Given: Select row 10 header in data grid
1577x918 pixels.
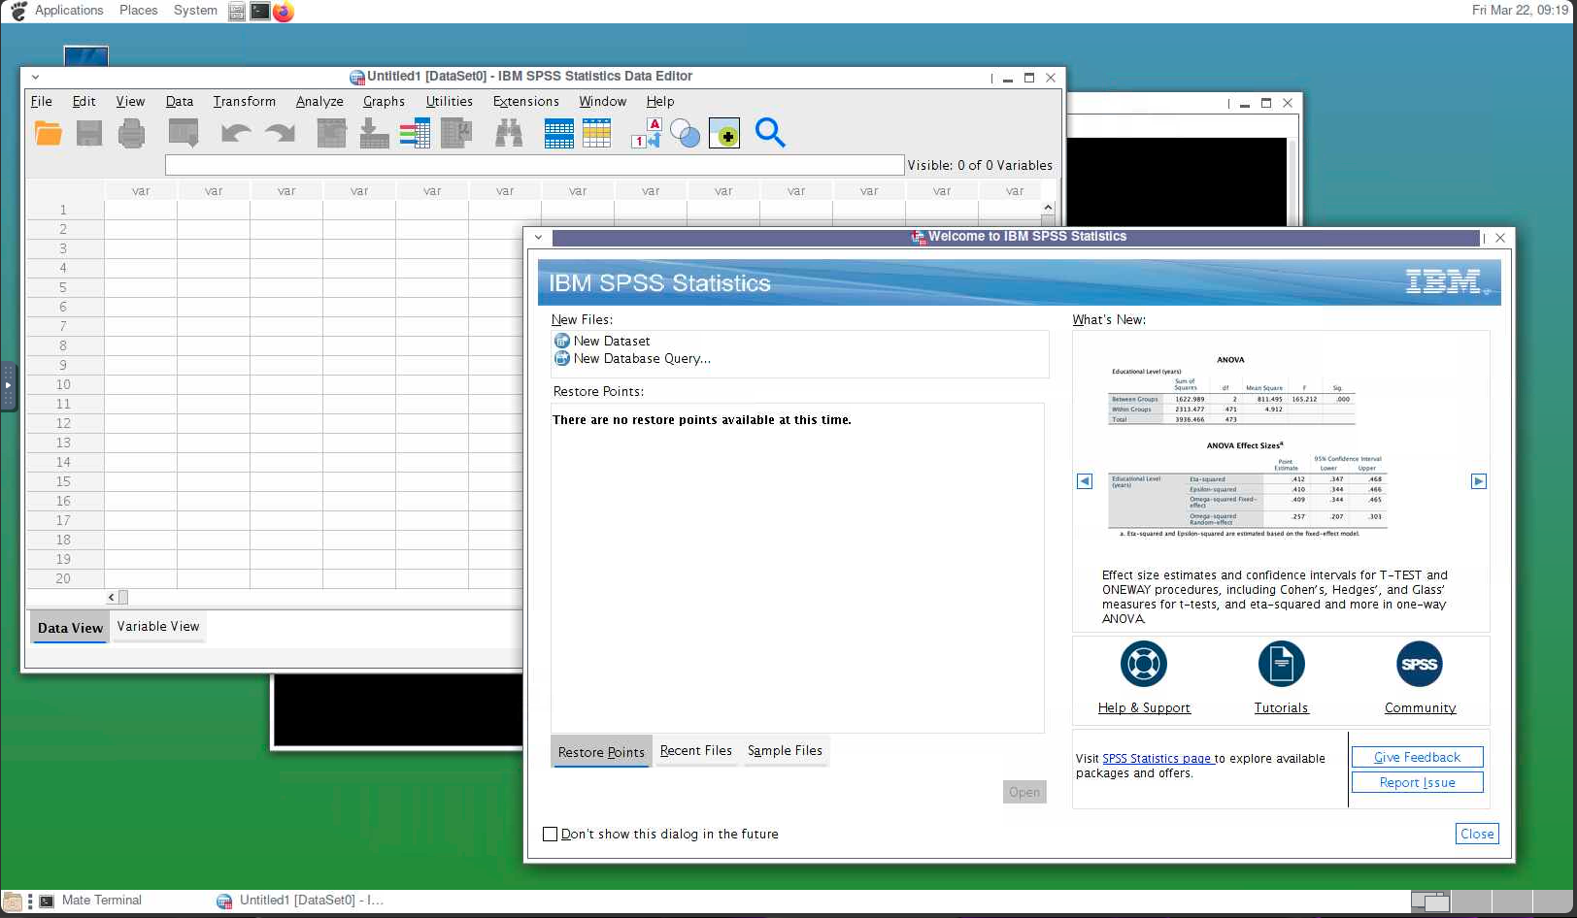Looking at the screenshot, I should click(x=63, y=384).
